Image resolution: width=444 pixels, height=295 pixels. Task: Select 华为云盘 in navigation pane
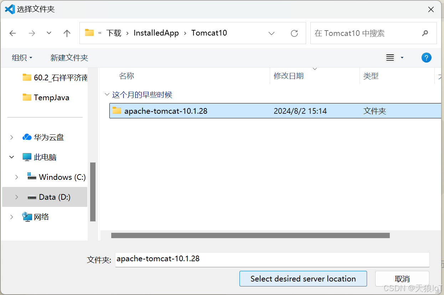43,137
